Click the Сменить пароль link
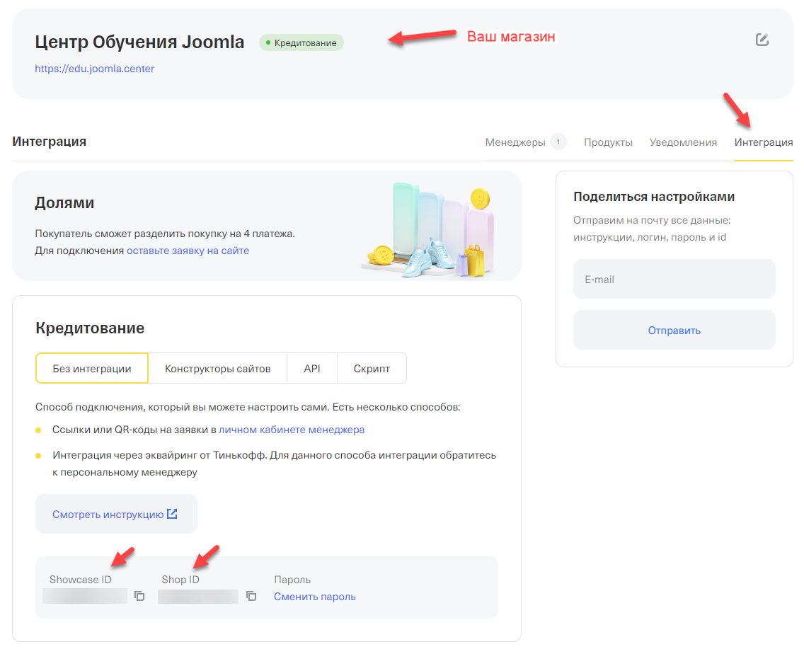The width and height of the screenshot is (804, 649). click(315, 597)
